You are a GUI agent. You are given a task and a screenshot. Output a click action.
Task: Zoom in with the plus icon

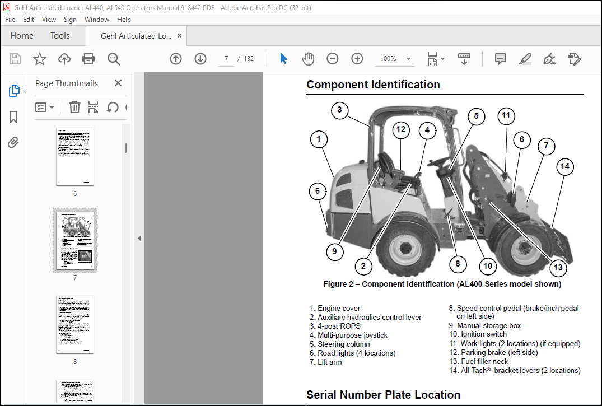point(357,59)
